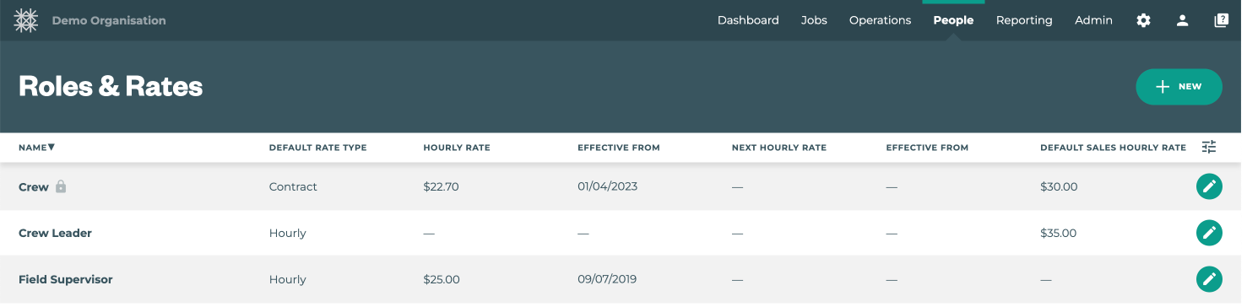This screenshot has width=1247, height=307.
Task: Edit the Crew role pencil icon
Action: pos(1209,186)
